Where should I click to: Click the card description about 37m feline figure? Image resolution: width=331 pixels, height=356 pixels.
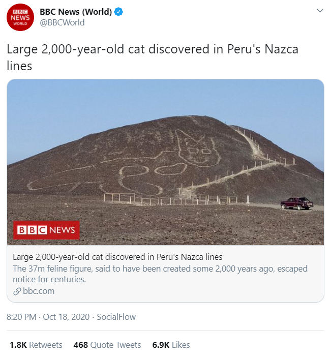click(x=160, y=274)
